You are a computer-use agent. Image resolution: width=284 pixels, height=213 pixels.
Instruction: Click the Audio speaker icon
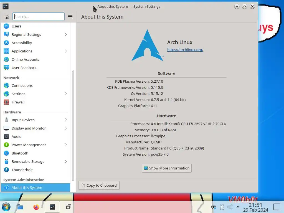tap(6, 136)
